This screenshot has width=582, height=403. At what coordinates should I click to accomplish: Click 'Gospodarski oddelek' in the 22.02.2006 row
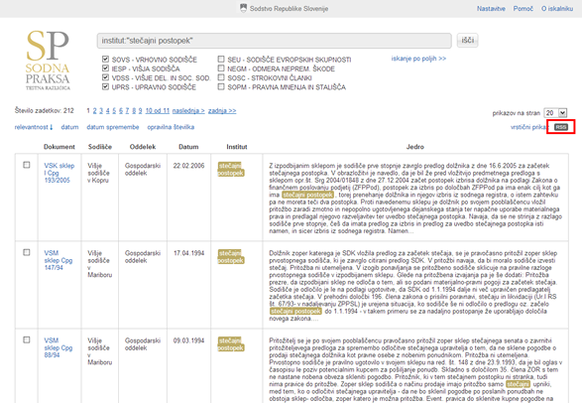(x=143, y=169)
